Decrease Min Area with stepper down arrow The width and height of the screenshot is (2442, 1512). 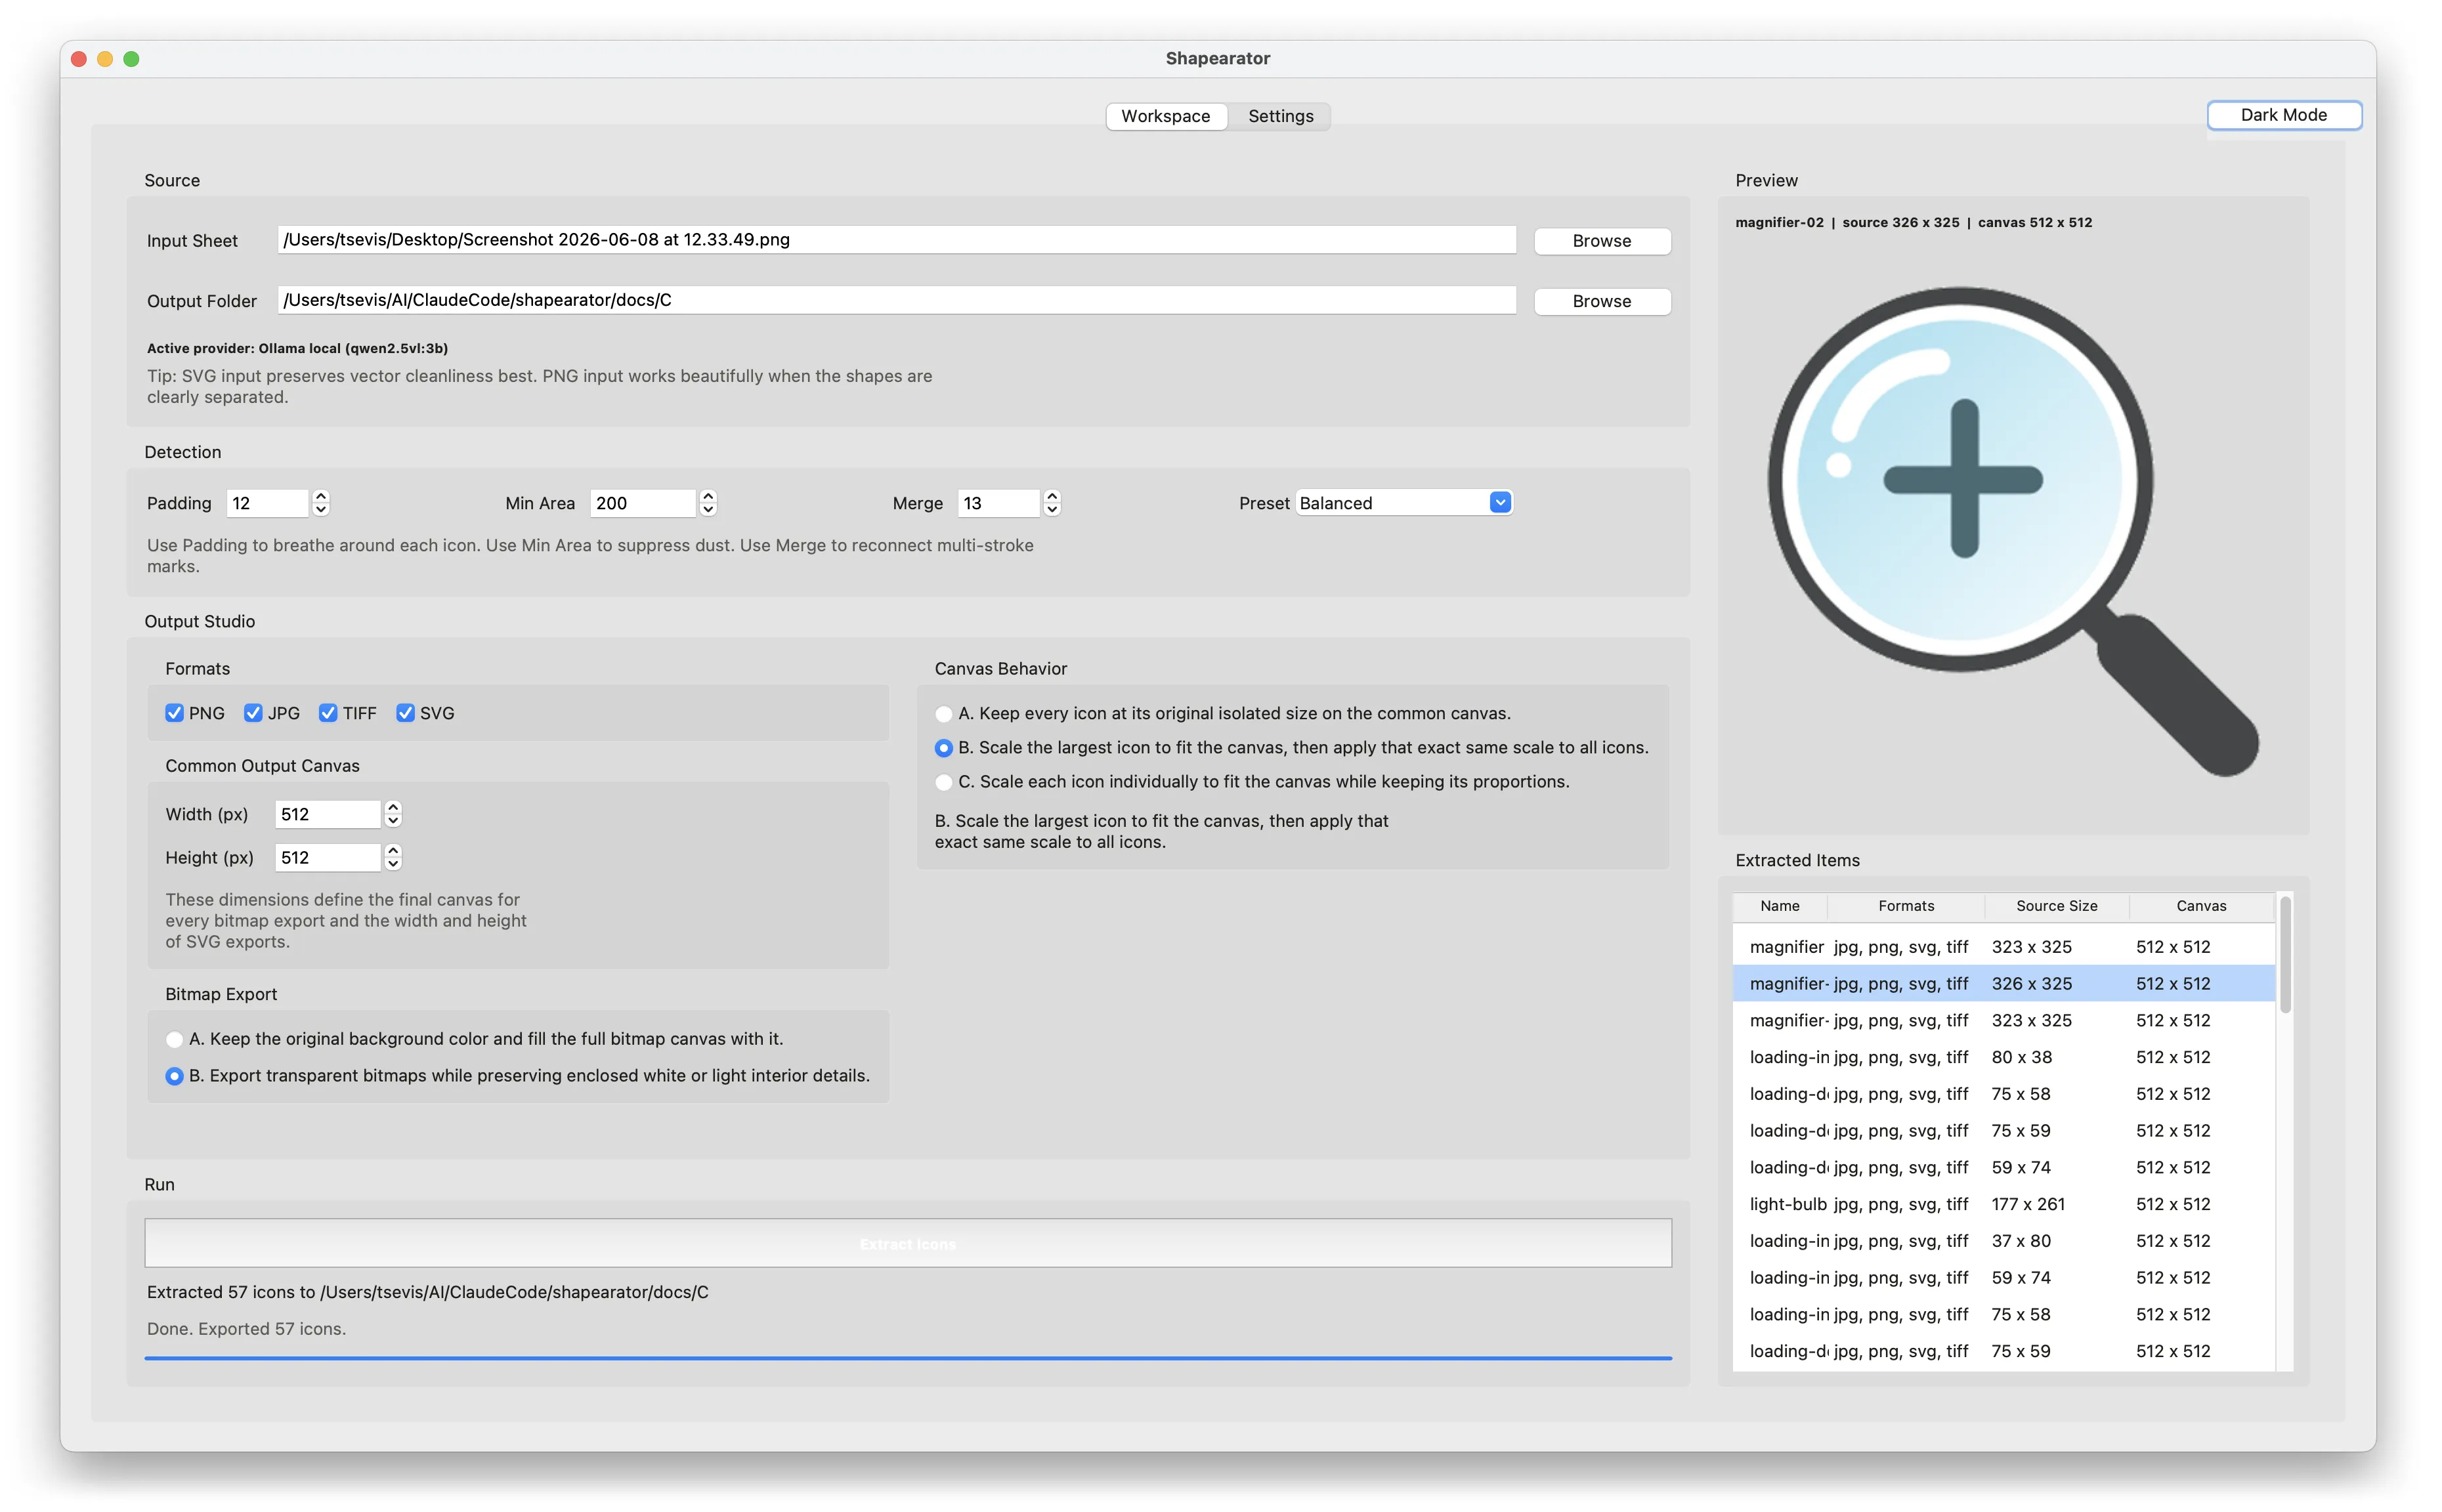click(708, 510)
